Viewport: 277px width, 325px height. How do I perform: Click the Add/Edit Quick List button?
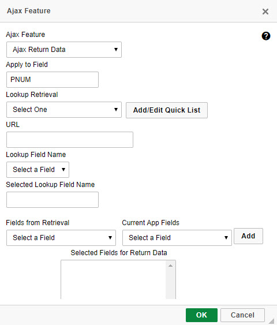click(x=167, y=110)
